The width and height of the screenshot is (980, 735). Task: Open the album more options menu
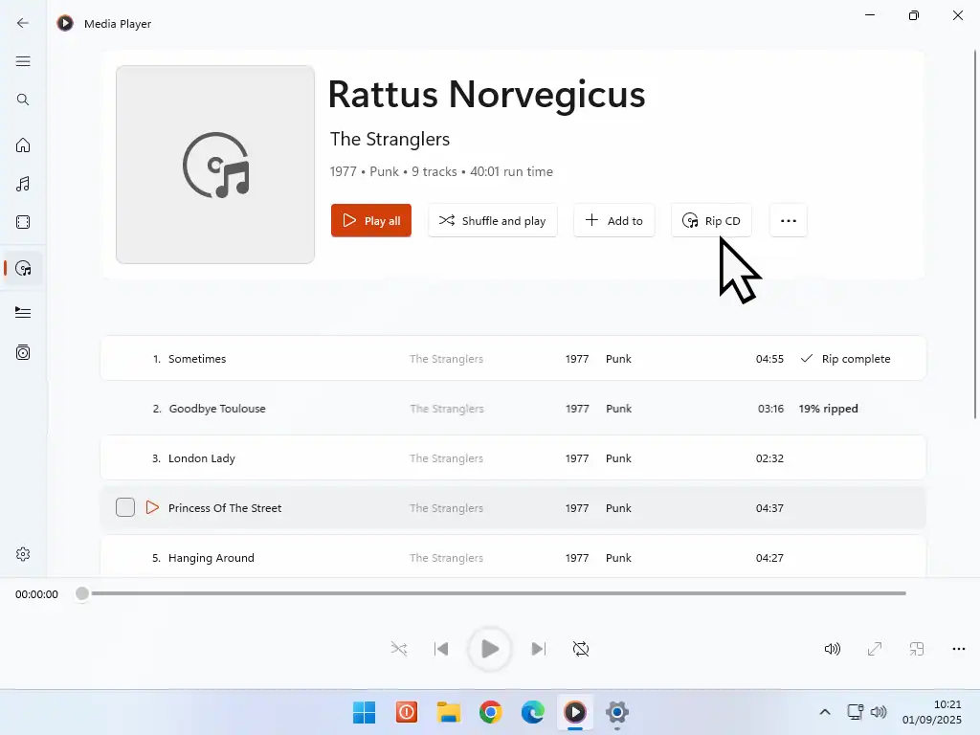tap(789, 221)
